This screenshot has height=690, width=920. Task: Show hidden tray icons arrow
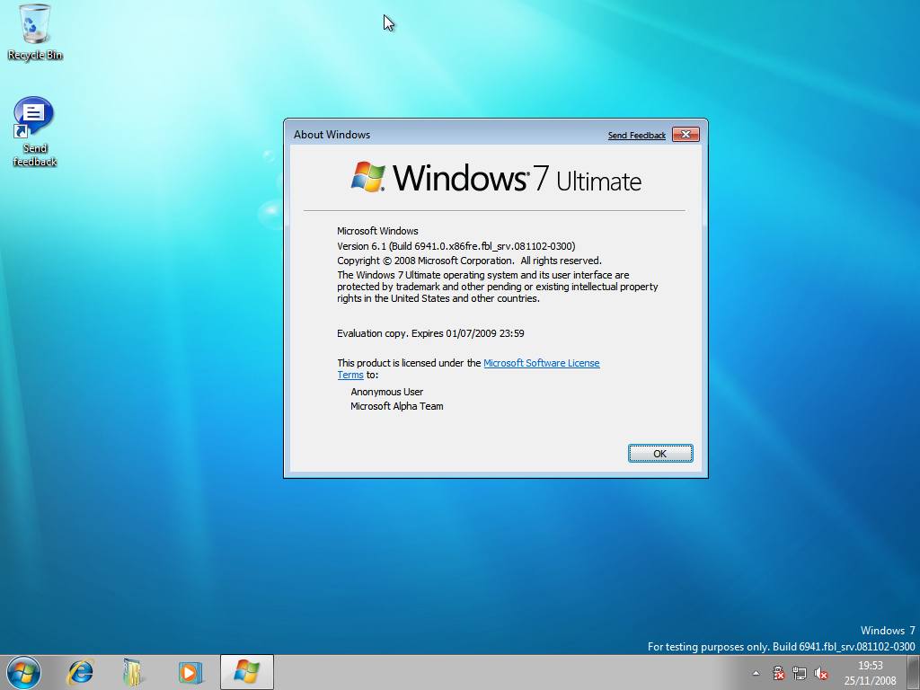point(756,674)
